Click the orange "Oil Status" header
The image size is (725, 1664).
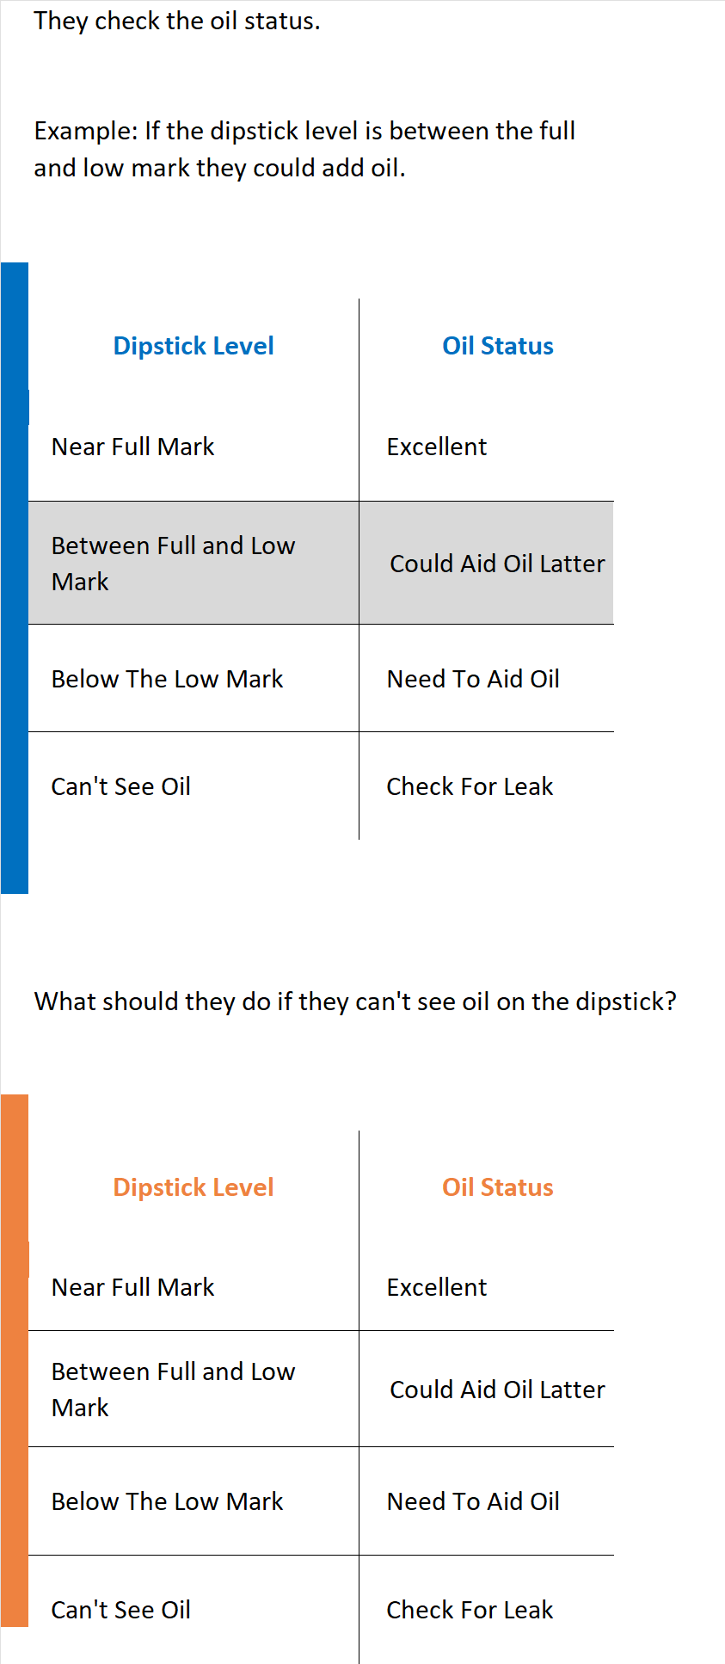497,1187
